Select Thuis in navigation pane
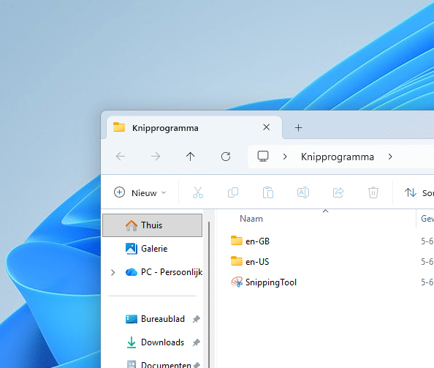434x368 pixels. (152, 225)
